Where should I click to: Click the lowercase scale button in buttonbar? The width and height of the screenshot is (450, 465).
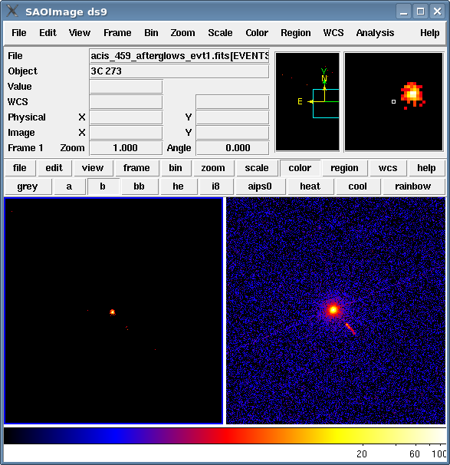point(257,168)
